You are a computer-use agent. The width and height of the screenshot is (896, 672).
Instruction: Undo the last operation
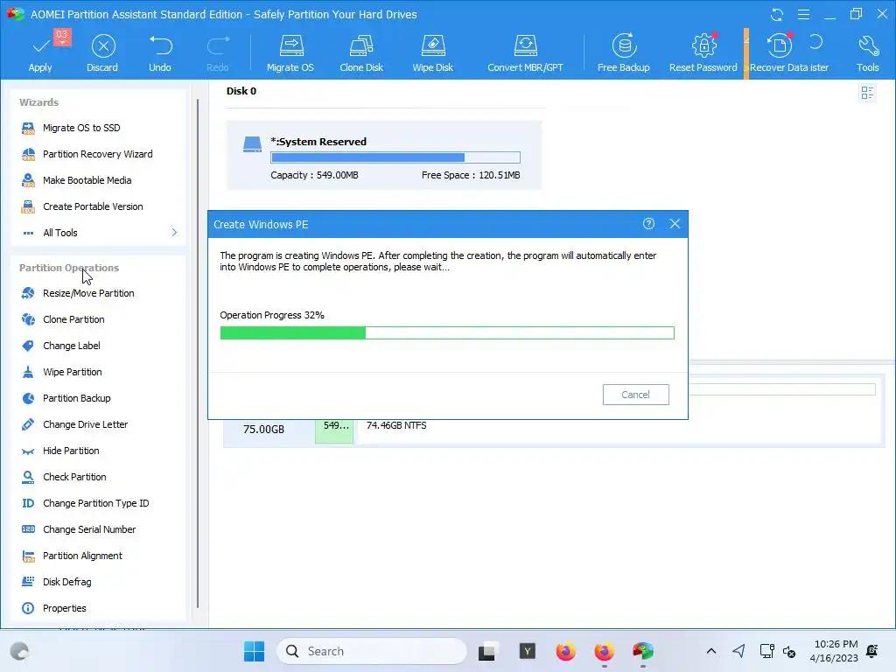pos(160,53)
